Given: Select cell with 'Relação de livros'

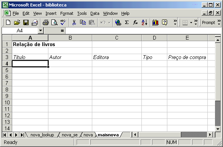Looking at the screenshot, I should click(30, 44).
